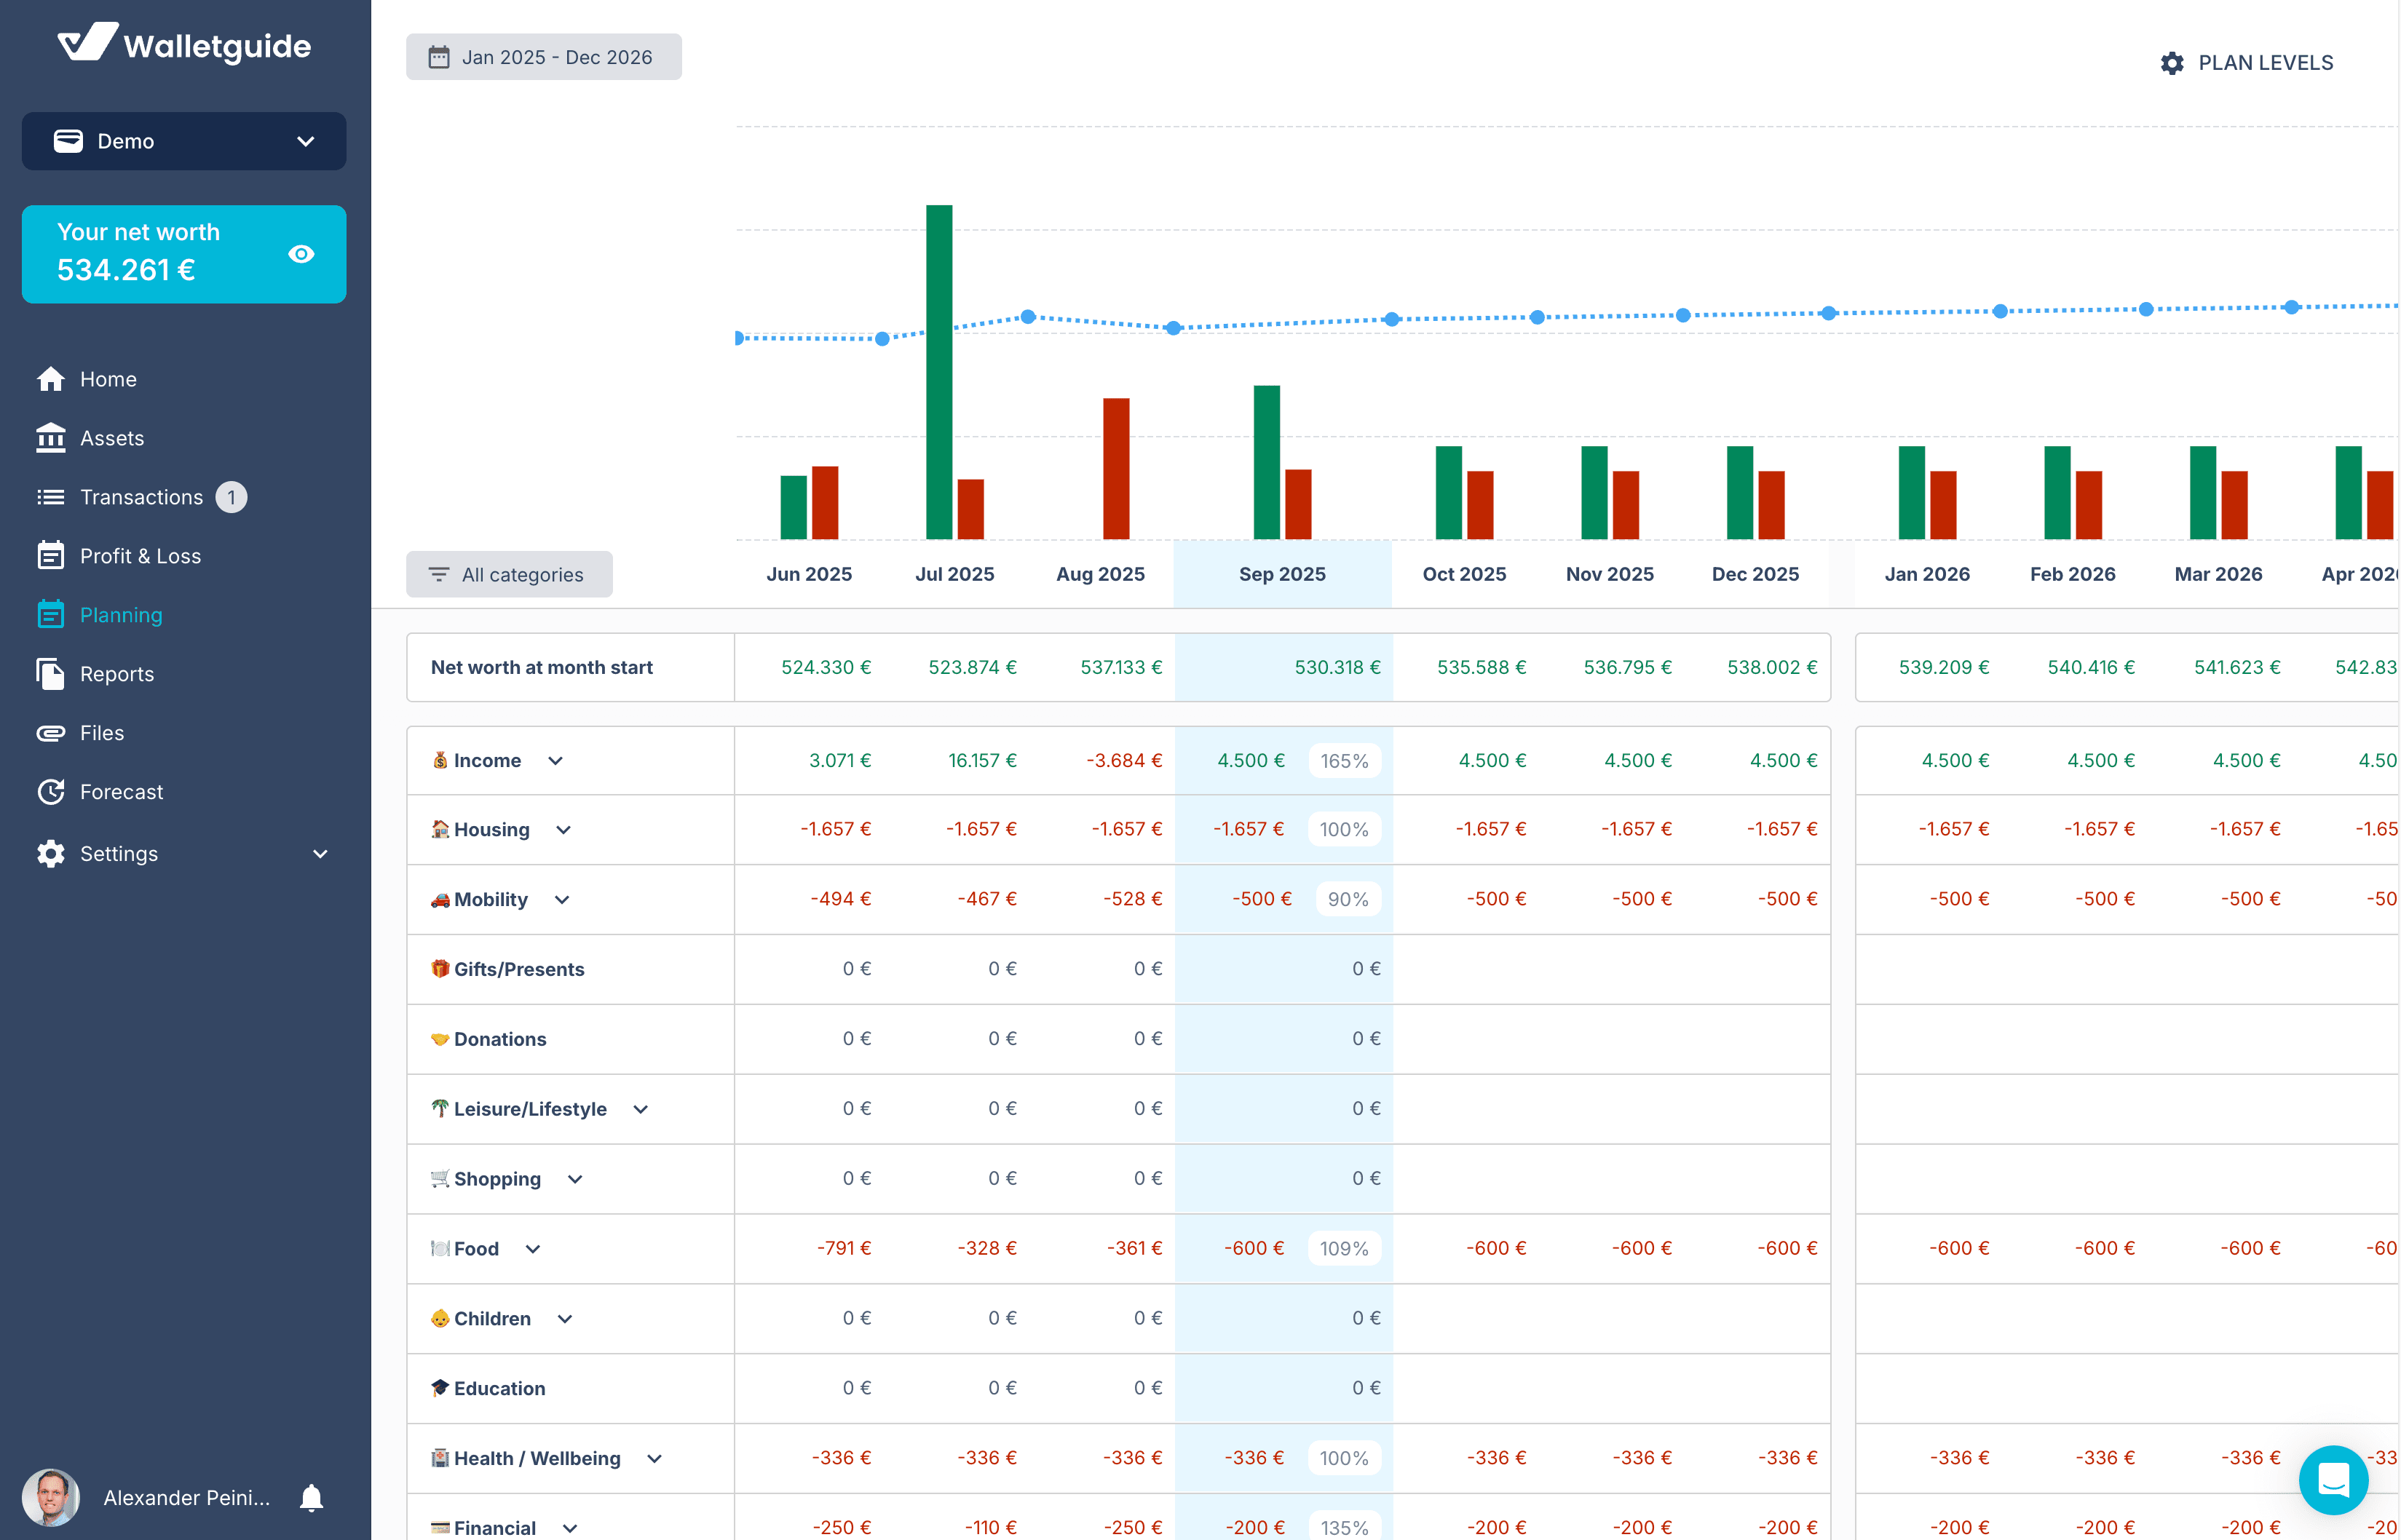Expand the Income category row

(x=555, y=761)
